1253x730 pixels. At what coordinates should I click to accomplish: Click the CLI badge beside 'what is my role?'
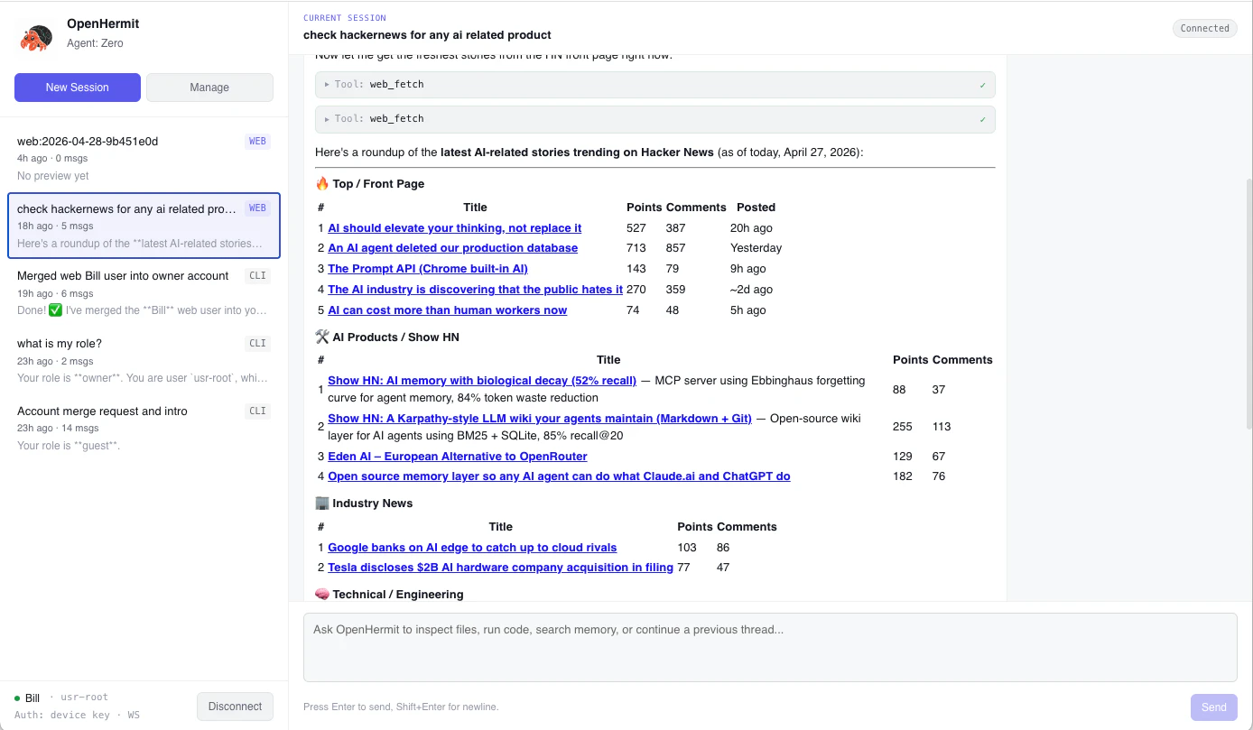click(256, 343)
